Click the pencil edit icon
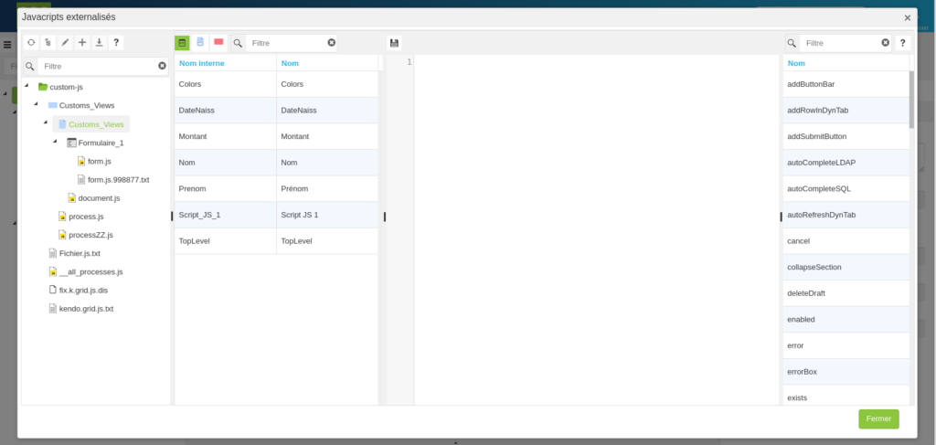This screenshot has height=445, width=936. click(x=65, y=43)
